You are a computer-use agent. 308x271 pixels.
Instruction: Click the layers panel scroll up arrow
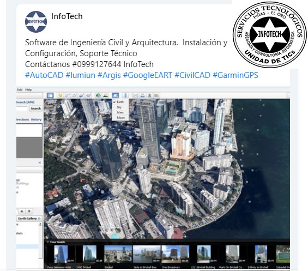40,224
